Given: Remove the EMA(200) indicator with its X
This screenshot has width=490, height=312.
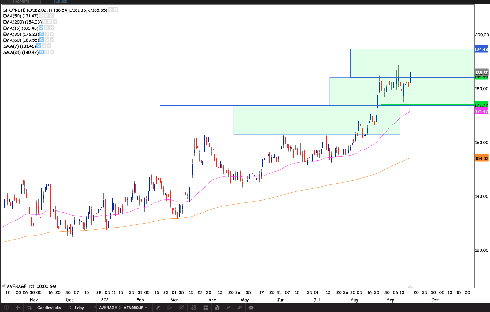Looking at the screenshot, I should 55,22.
